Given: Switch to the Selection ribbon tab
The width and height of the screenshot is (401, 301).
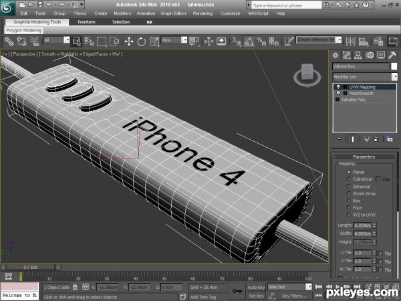Looking at the screenshot, I should coord(121,22).
